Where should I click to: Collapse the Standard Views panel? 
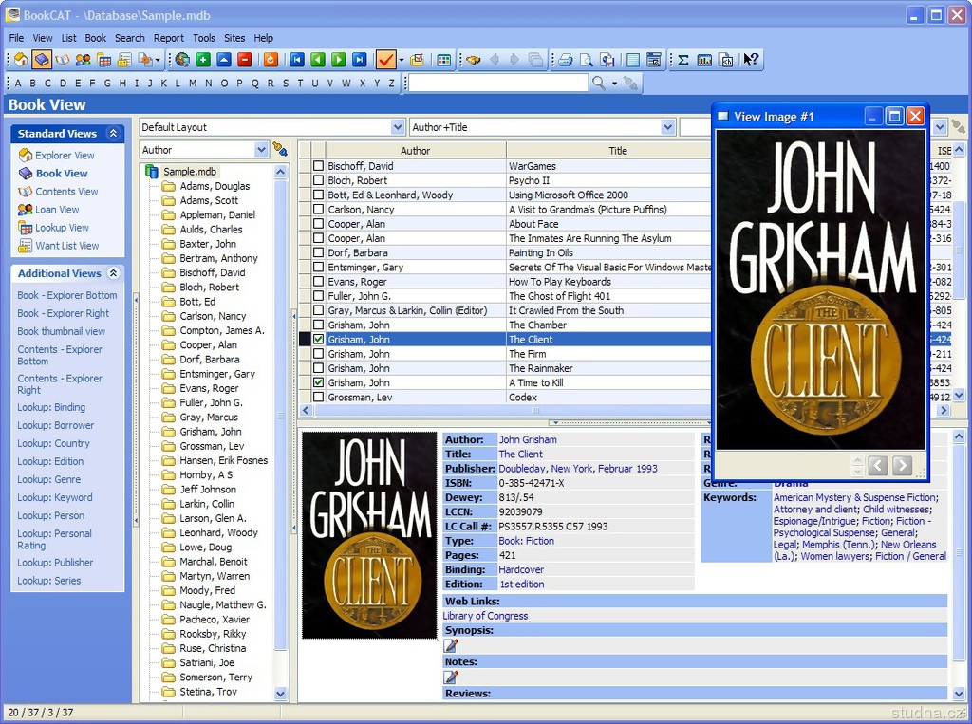click(113, 134)
